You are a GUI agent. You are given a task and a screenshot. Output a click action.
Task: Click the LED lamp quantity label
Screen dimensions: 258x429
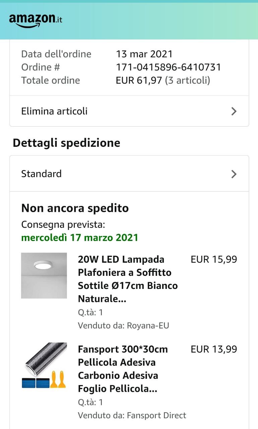tap(90, 312)
